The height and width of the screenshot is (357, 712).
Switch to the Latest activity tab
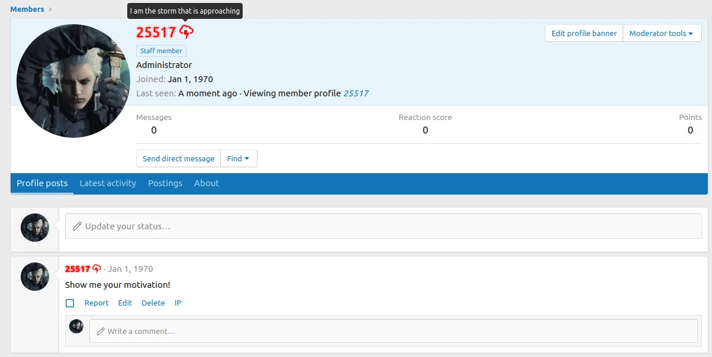(108, 183)
